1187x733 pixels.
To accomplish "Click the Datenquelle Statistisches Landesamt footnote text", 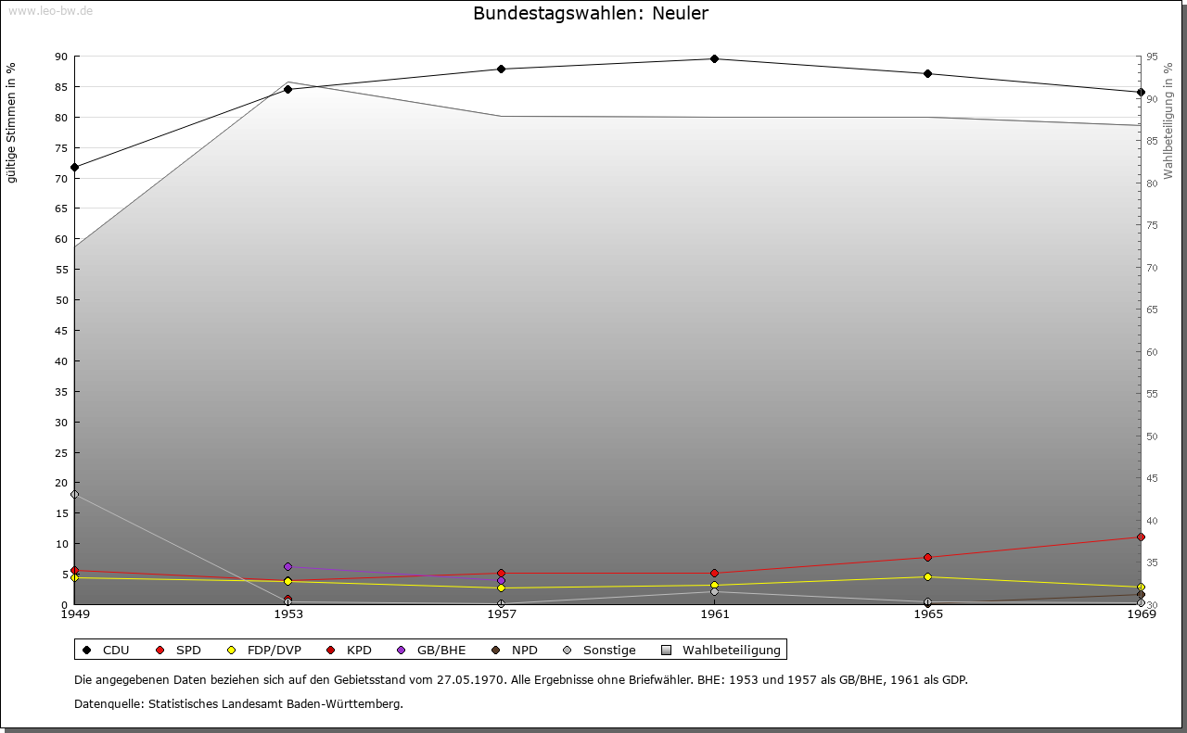I will (238, 704).
